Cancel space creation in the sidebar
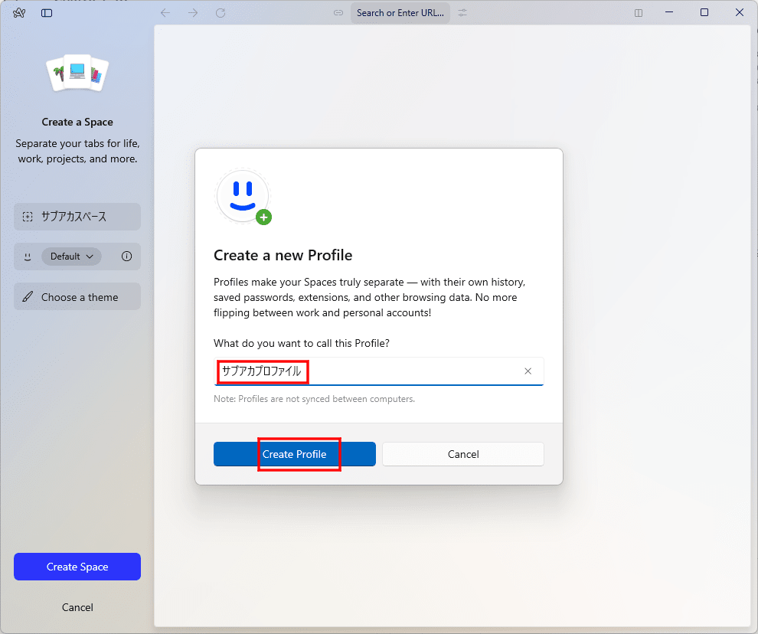This screenshot has height=634, width=758. tap(77, 607)
